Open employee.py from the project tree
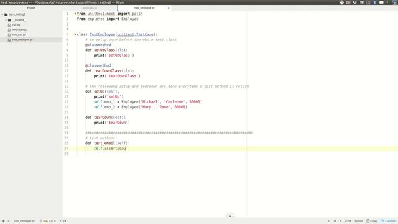This screenshot has height=224, width=398. tap(19, 30)
